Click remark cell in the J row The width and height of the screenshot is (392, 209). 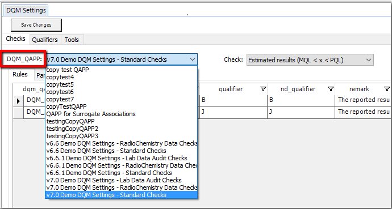pyautogui.click(x=363, y=112)
